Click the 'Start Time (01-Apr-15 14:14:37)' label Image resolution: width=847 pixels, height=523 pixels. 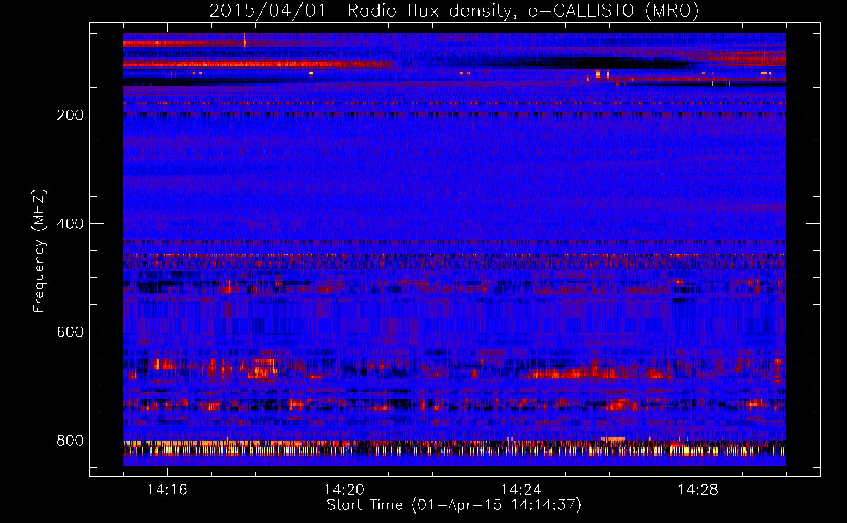click(x=454, y=505)
